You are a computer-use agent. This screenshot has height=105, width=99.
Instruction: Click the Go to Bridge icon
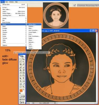[75, 5]
